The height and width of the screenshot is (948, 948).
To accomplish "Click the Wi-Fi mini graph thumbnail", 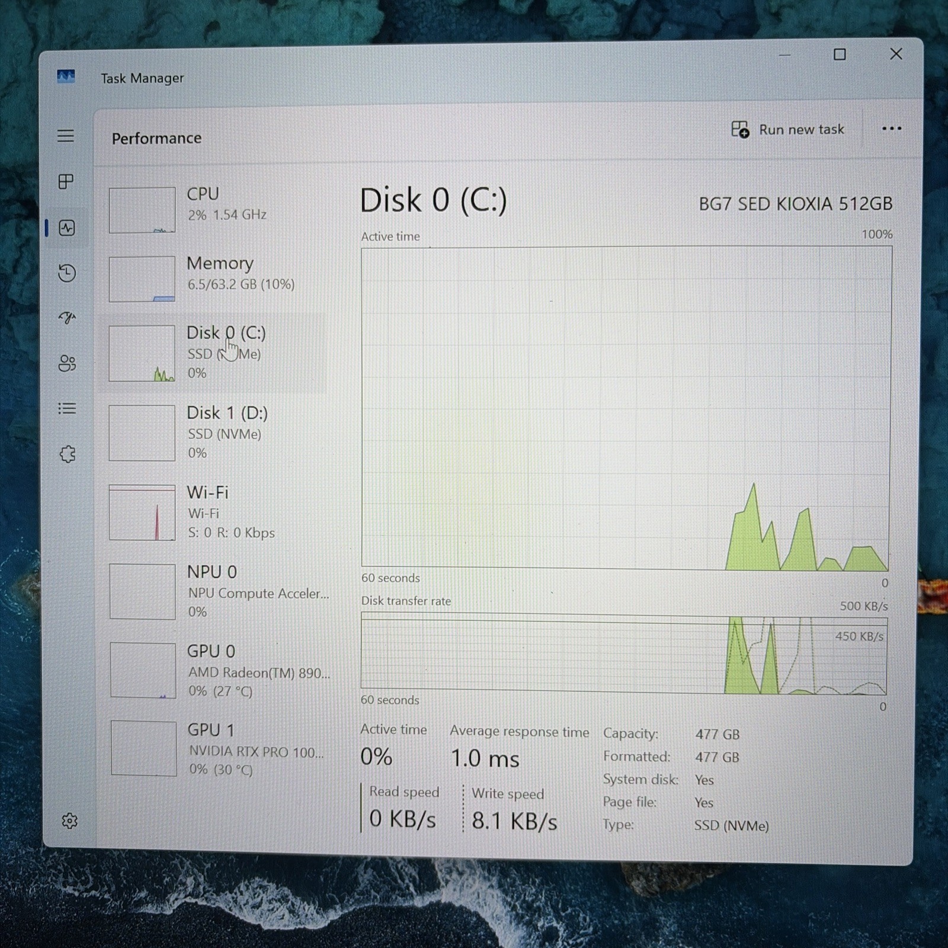I will (x=142, y=513).
